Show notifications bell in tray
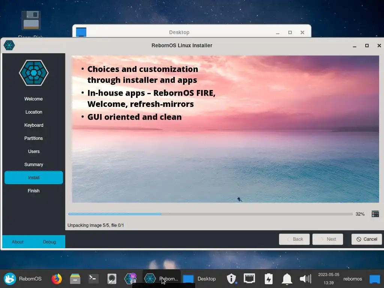The image size is (384, 288). tap(287, 279)
